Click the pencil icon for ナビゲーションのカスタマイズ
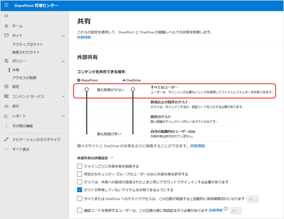 [x=6, y=140]
